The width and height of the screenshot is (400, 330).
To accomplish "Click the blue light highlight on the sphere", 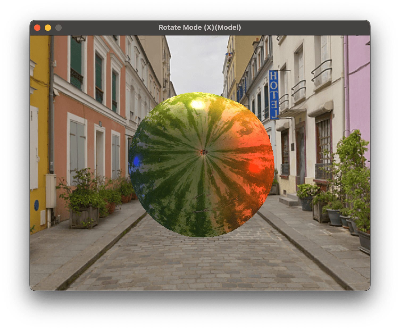I will point(136,161).
